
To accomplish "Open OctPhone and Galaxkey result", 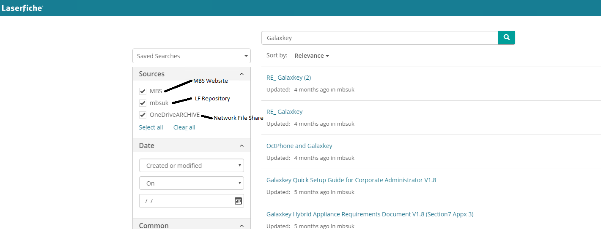I will pos(299,146).
